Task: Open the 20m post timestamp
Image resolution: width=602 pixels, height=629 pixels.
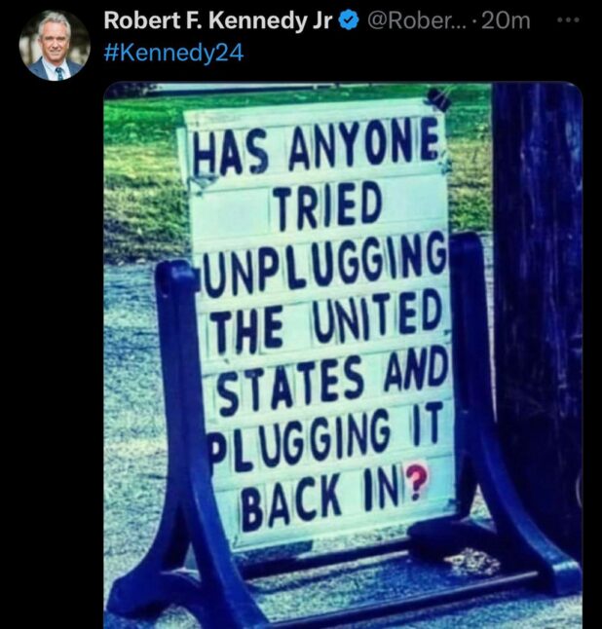Action: click(506, 20)
